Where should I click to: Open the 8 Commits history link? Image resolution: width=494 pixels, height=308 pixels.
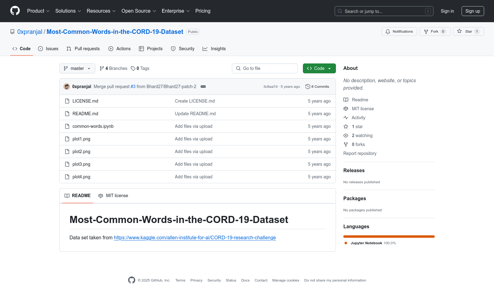[317, 87]
